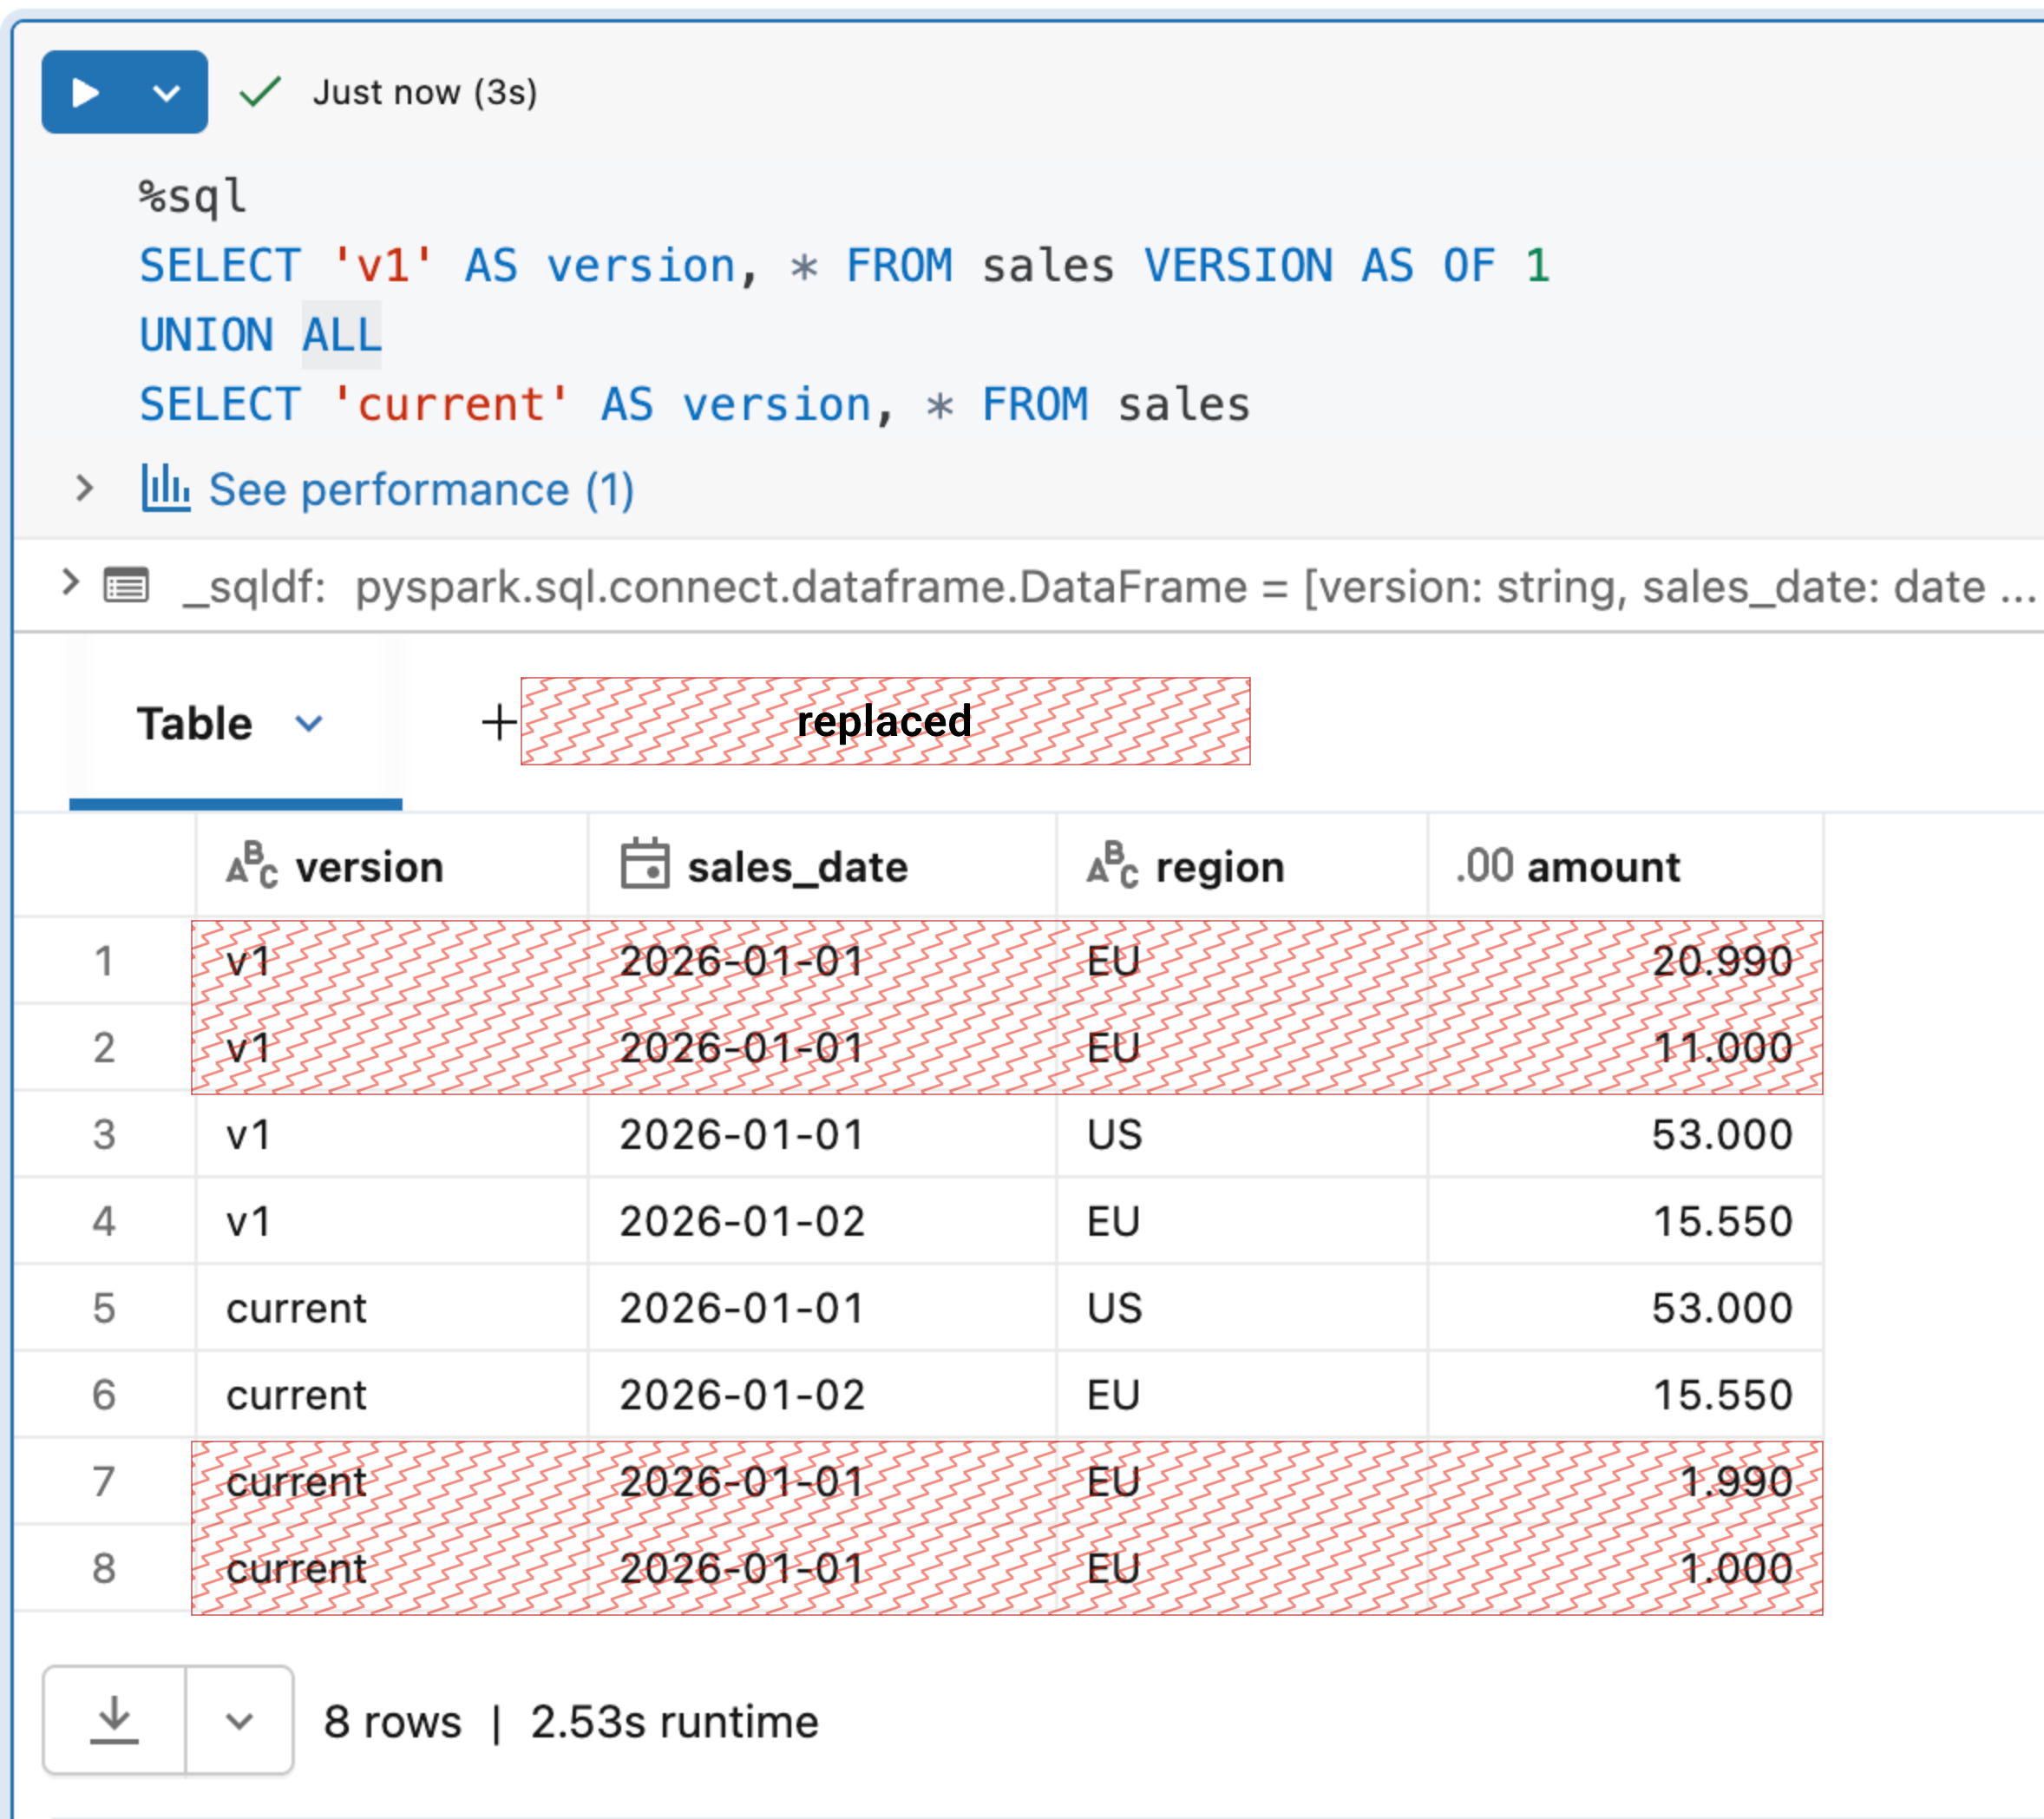Image resolution: width=2044 pixels, height=1819 pixels.
Task: Run the SQL cell with play button
Action: pos(86,93)
